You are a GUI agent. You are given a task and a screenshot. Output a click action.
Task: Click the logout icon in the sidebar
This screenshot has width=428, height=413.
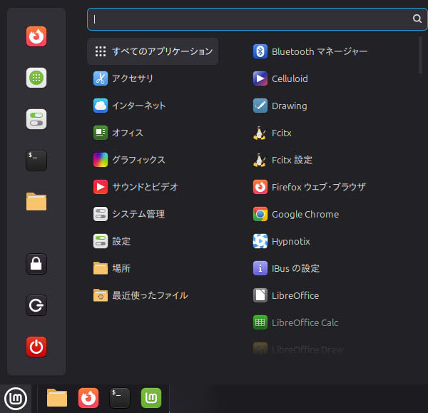tap(36, 306)
